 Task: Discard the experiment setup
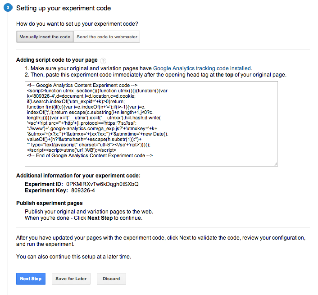111,279
